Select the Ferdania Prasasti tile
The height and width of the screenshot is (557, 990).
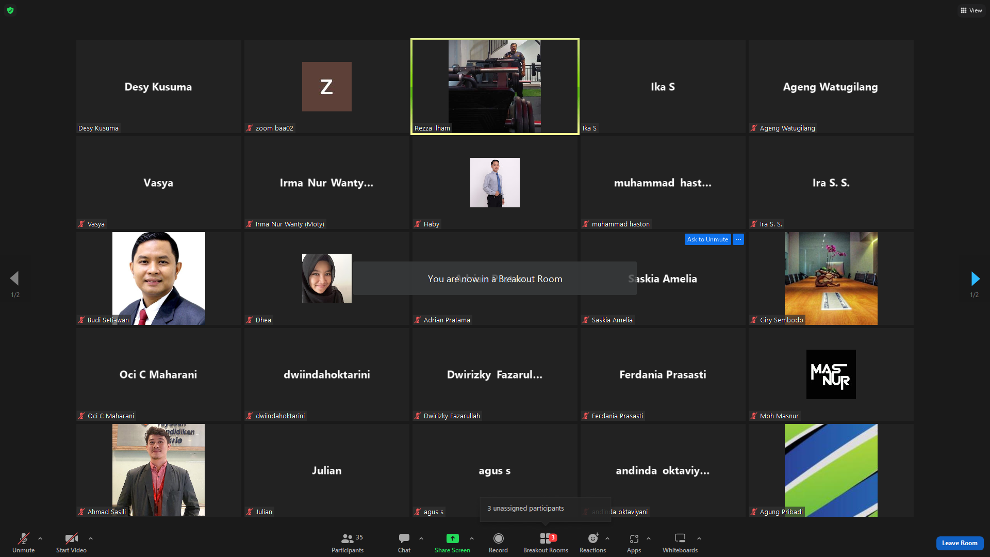point(663,374)
